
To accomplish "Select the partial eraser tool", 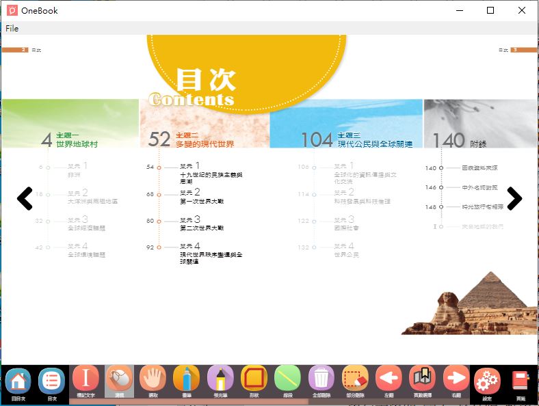I will pyautogui.click(x=355, y=379).
